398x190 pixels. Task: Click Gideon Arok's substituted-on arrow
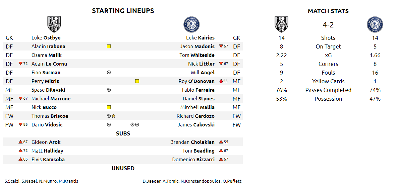click(x=20, y=142)
